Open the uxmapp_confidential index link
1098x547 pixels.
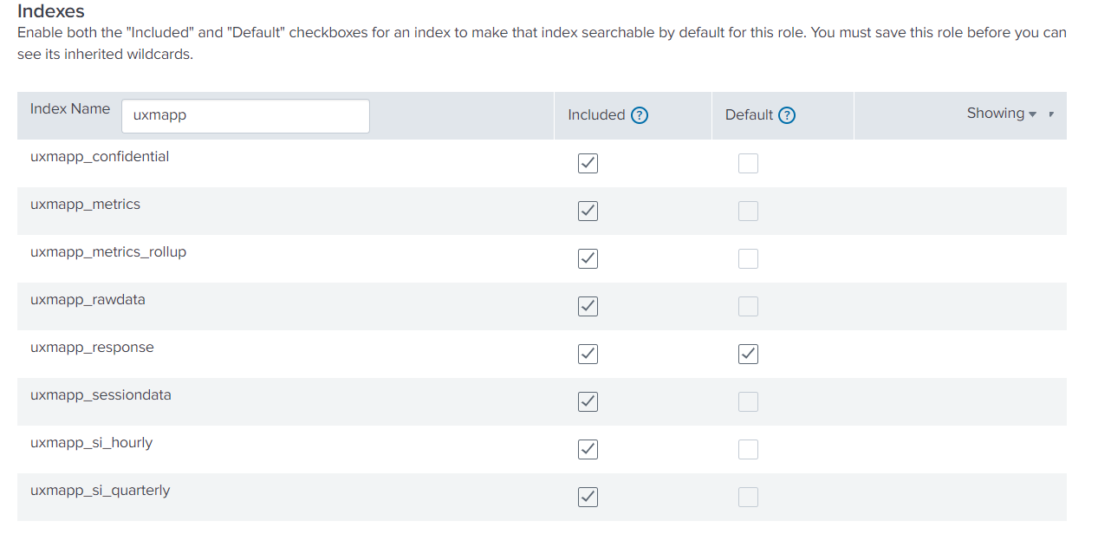pyautogui.click(x=100, y=156)
